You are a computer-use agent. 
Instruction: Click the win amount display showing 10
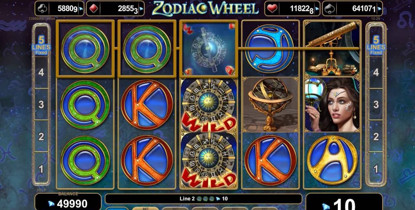(x=344, y=202)
